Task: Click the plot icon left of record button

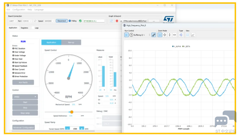Action: pos(111,21)
